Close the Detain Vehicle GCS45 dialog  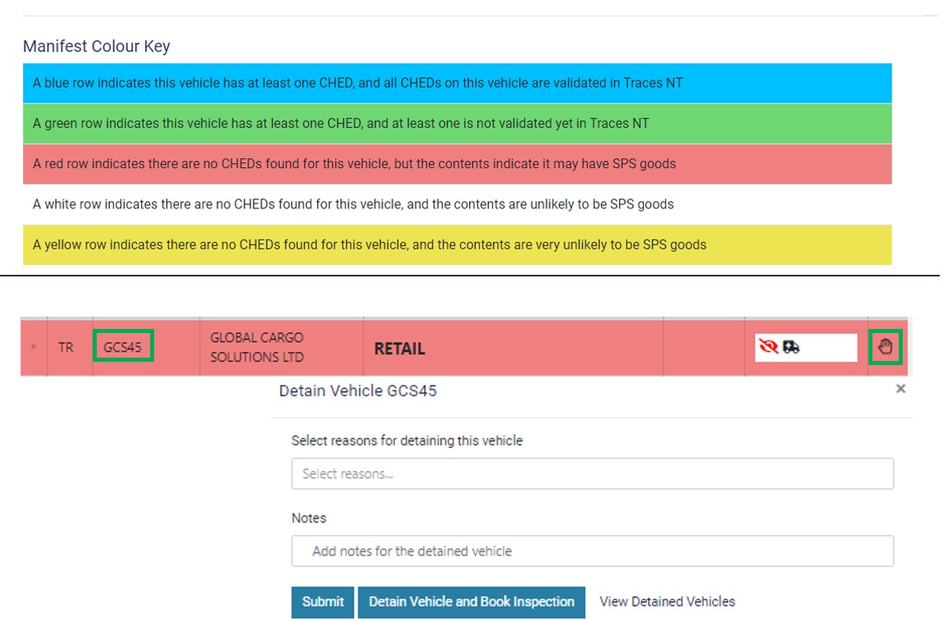(900, 389)
